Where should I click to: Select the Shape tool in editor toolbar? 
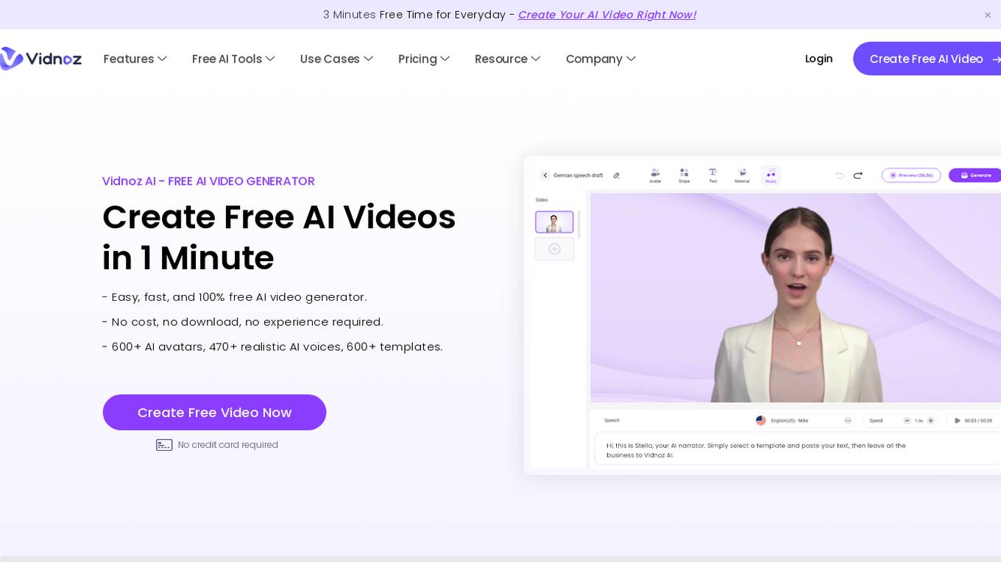[x=684, y=175]
